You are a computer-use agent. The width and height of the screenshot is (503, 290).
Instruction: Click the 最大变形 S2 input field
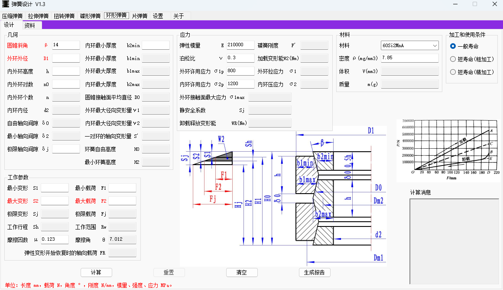pos(56,201)
